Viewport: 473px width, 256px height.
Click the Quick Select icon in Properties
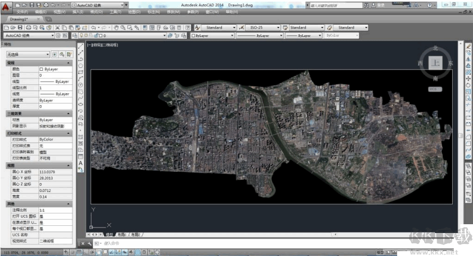tap(69, 54)
